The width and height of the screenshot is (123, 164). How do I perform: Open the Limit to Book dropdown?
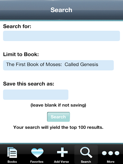coord(58,65)
